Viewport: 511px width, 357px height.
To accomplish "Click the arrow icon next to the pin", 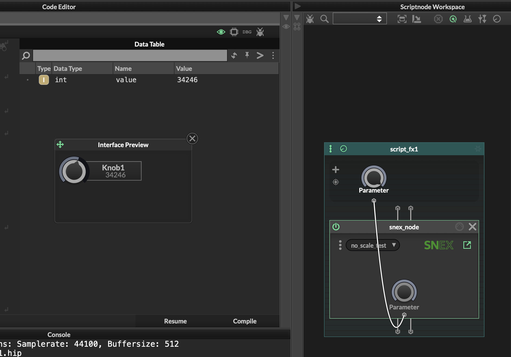I will click(260, 55).
